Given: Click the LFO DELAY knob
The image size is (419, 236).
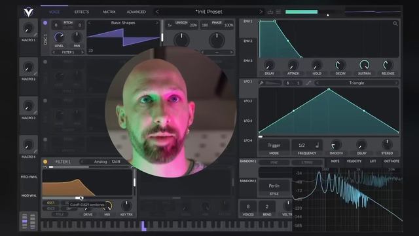Looking at the screenshot, I should (361, 145).
